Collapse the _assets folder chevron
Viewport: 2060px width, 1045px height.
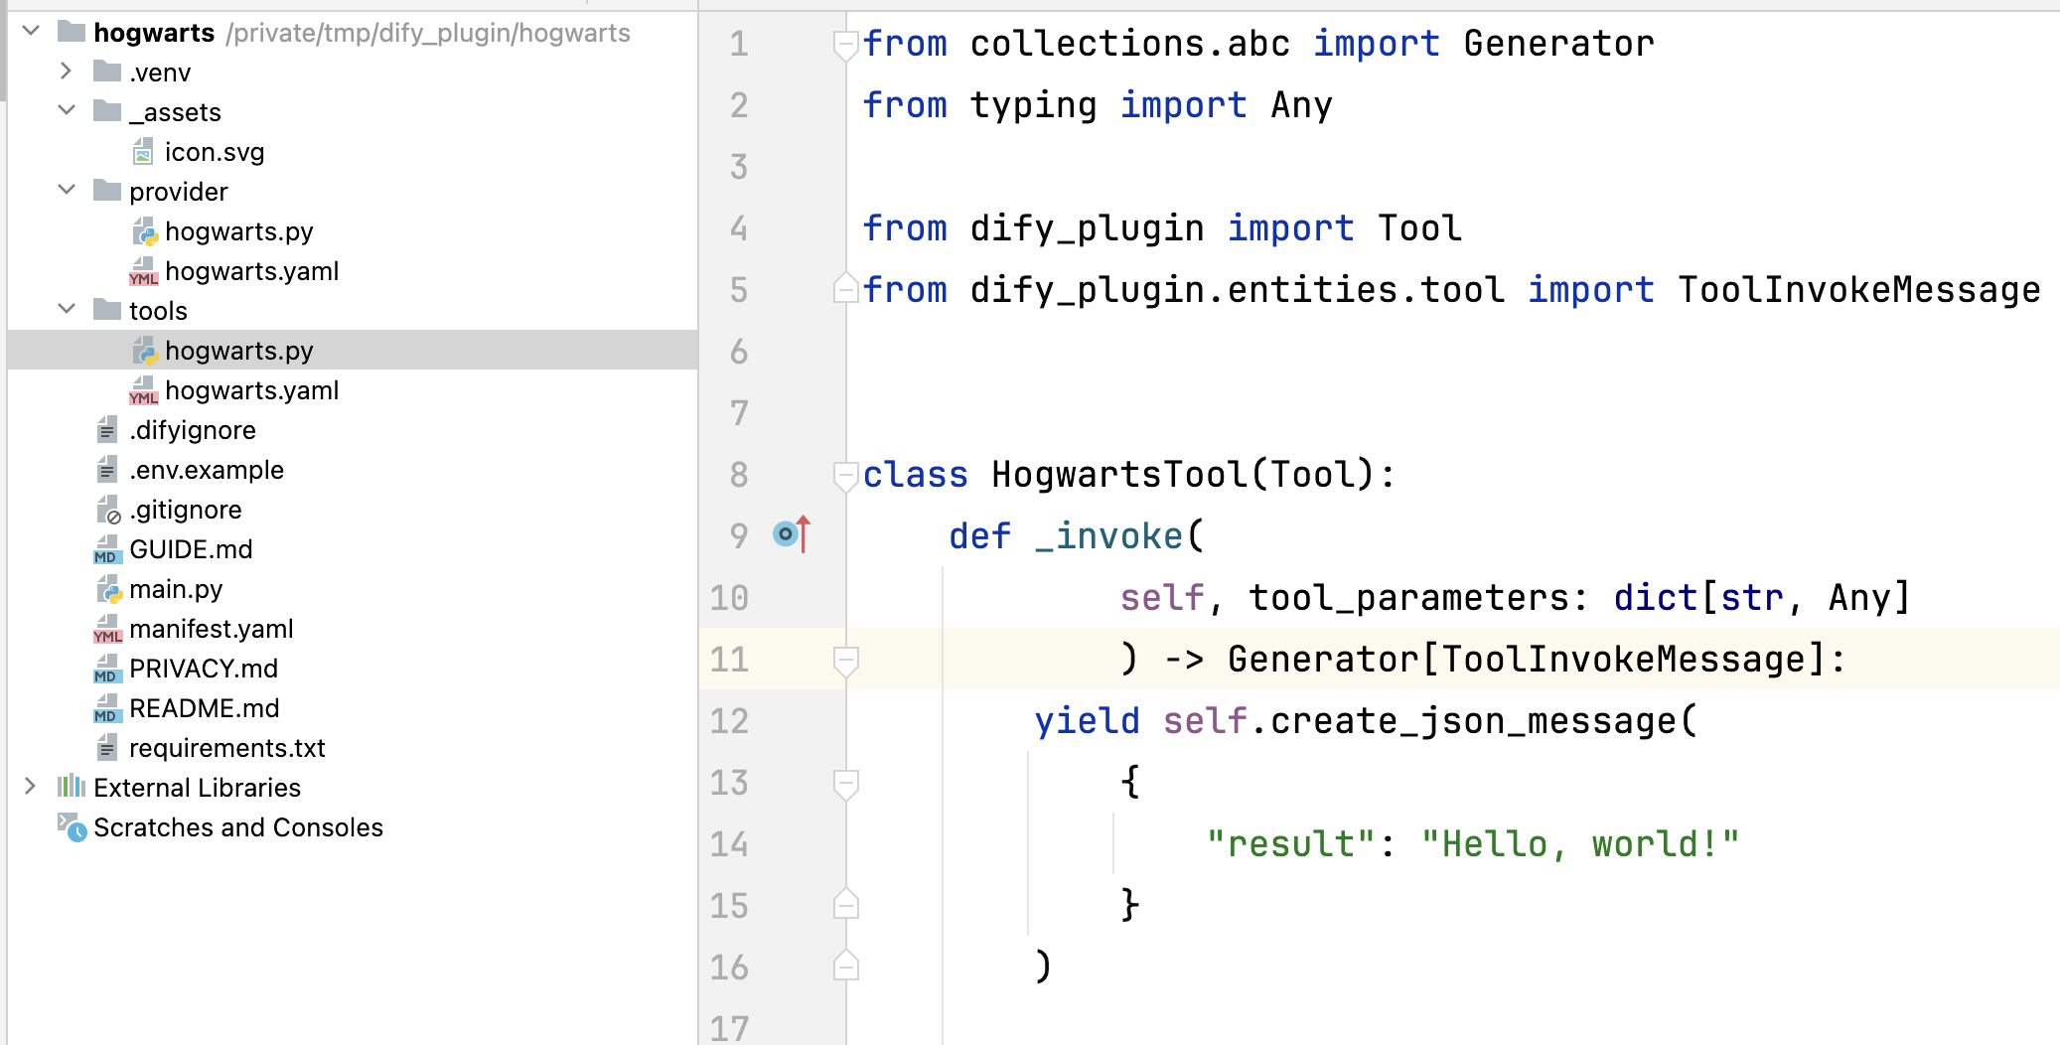[67, 110]
